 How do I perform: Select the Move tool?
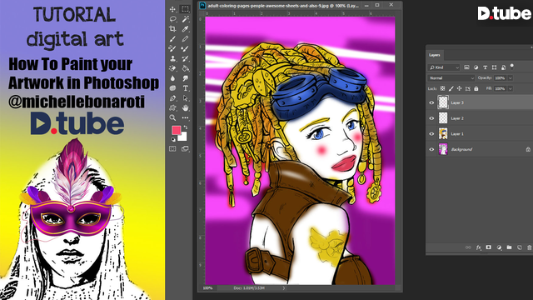pyautogui.click(x=172, y=9)
